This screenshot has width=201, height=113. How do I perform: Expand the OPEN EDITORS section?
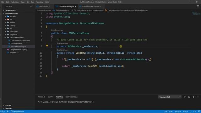pyautogui.click(x=3, y=10)
